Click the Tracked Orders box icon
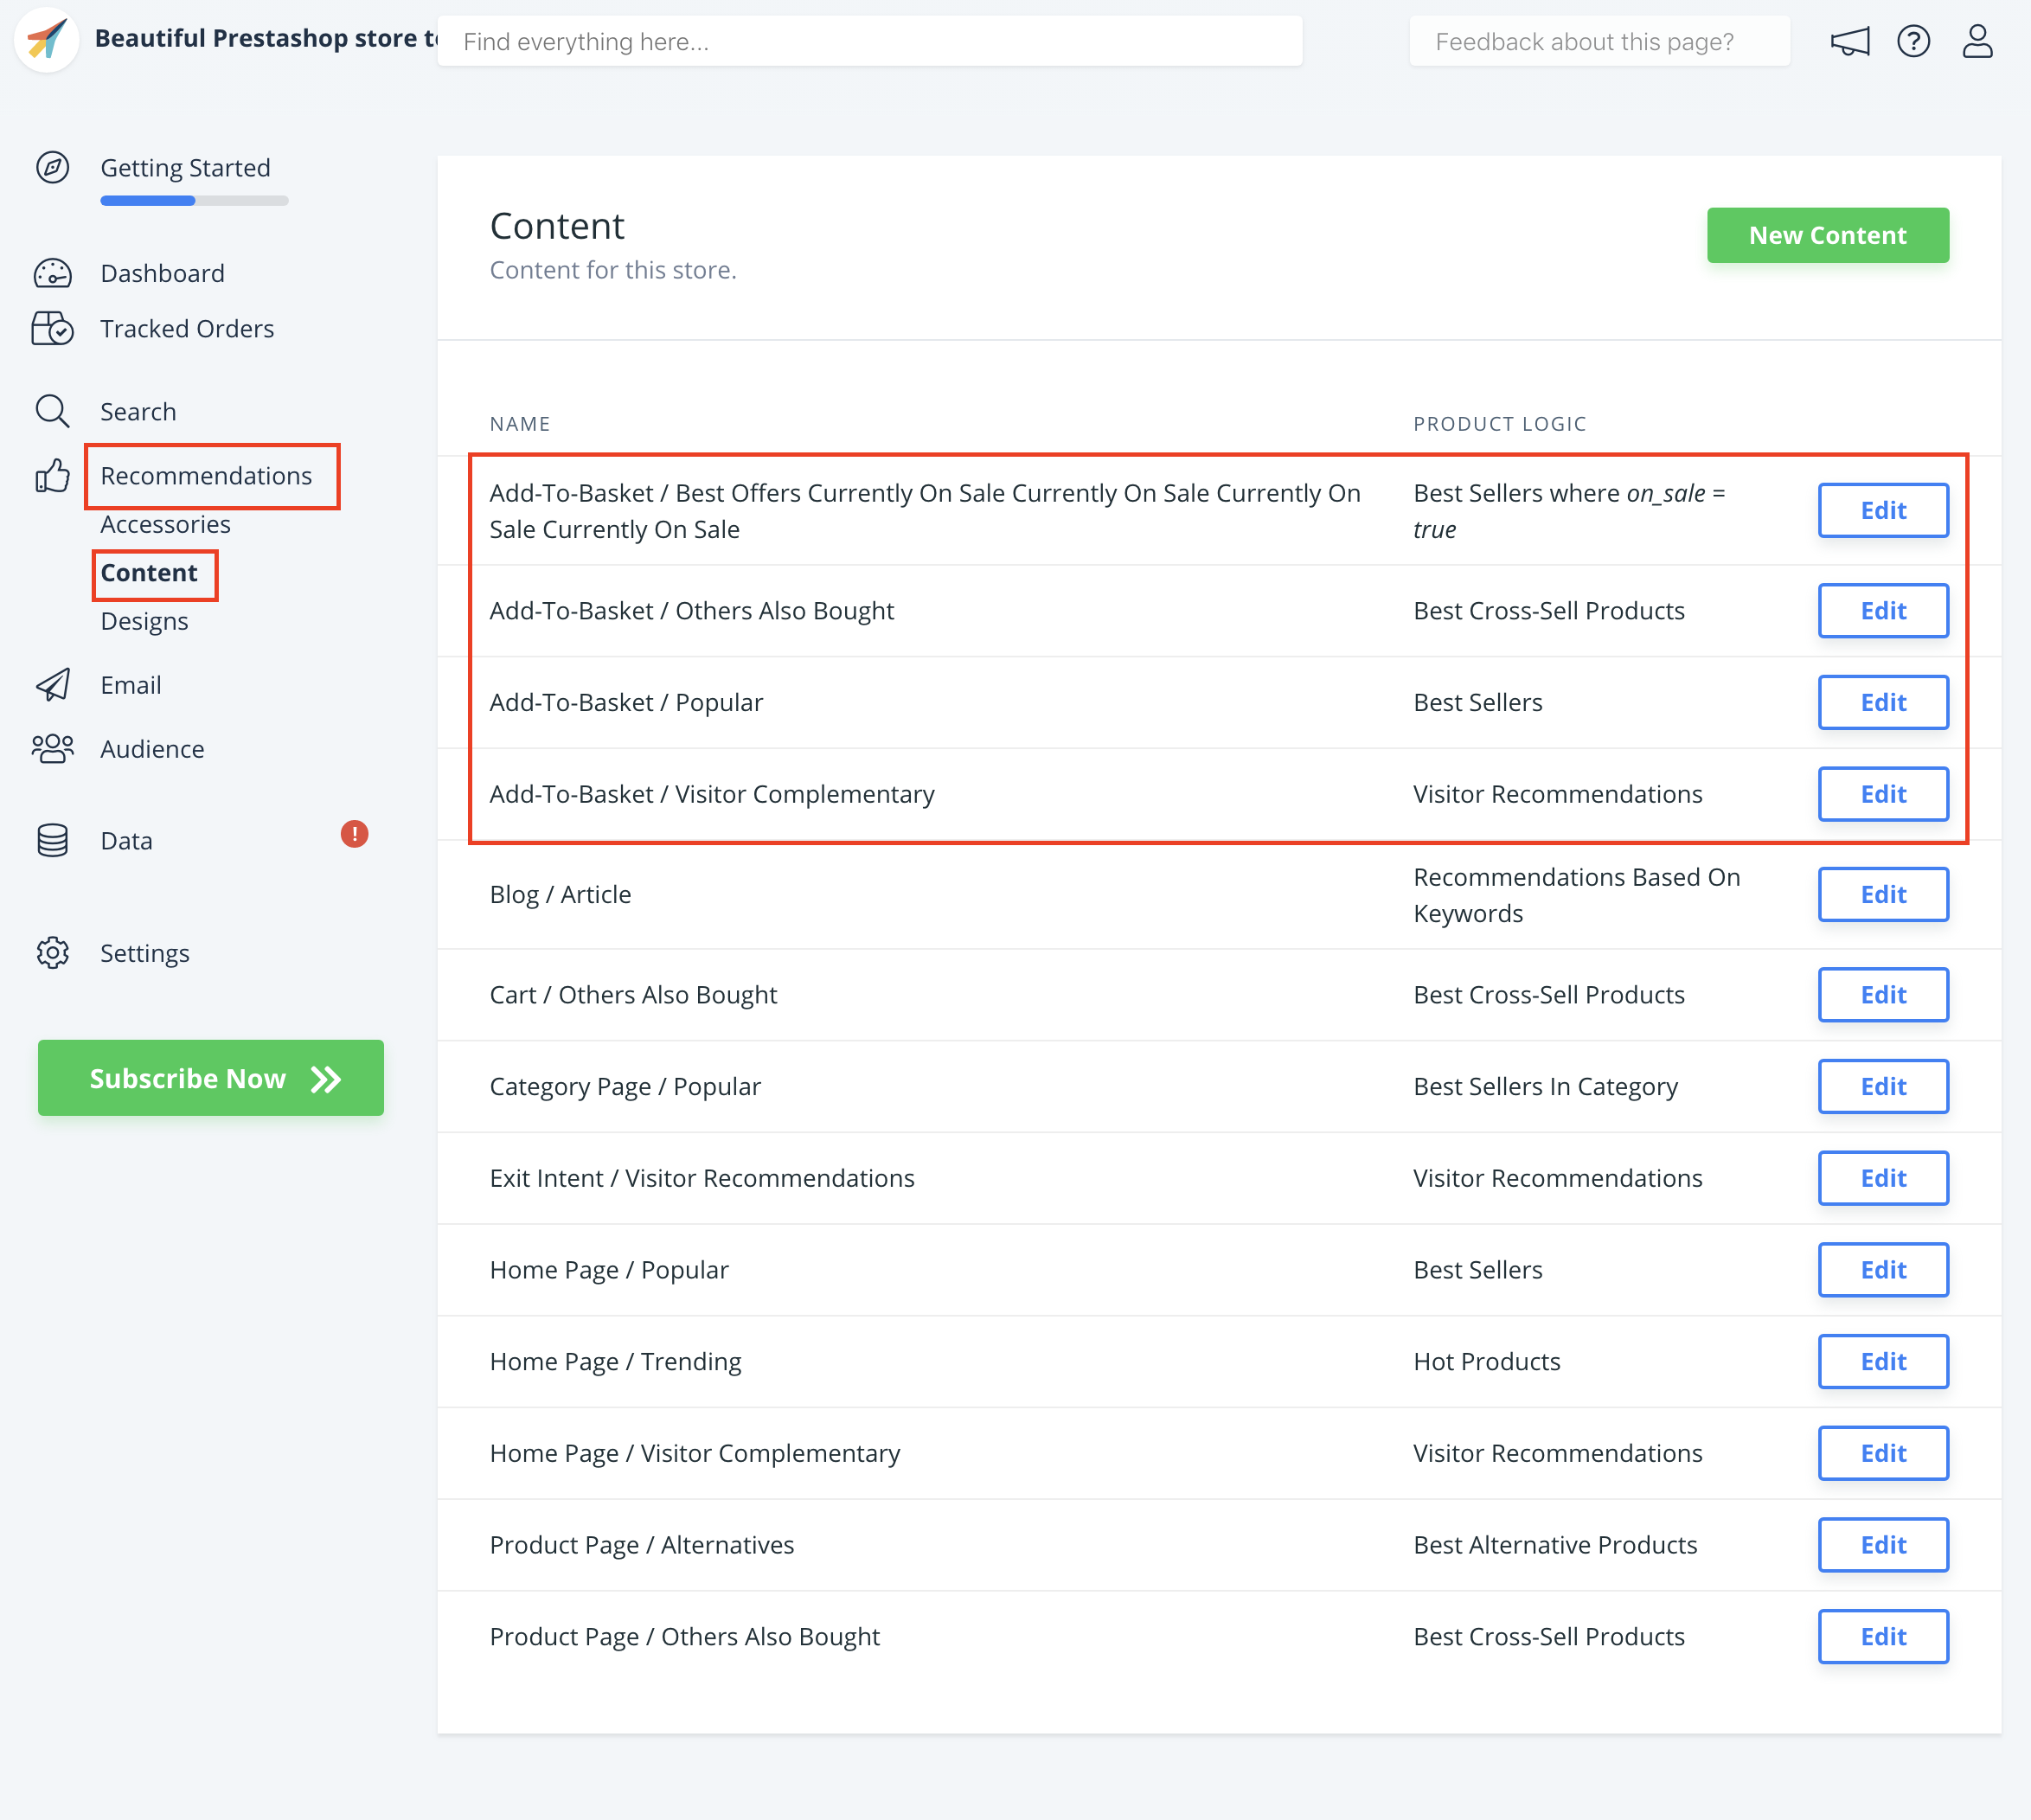The width and height of the screenshot is (2031, 1820). [x=52, y=328]
